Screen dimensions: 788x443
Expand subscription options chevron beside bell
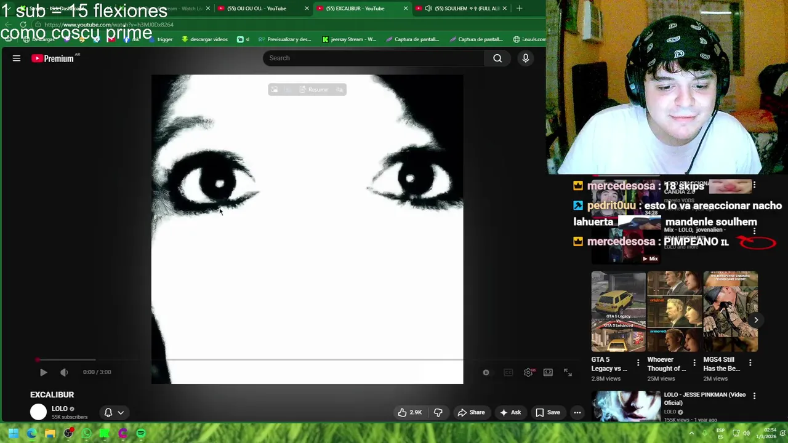[121, 412]
